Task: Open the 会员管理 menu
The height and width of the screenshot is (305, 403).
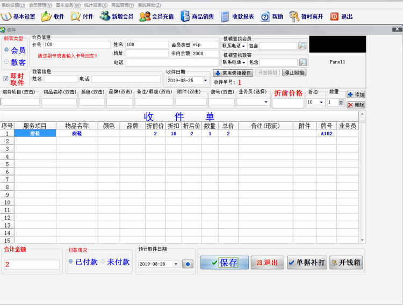Action: [40, 5]
